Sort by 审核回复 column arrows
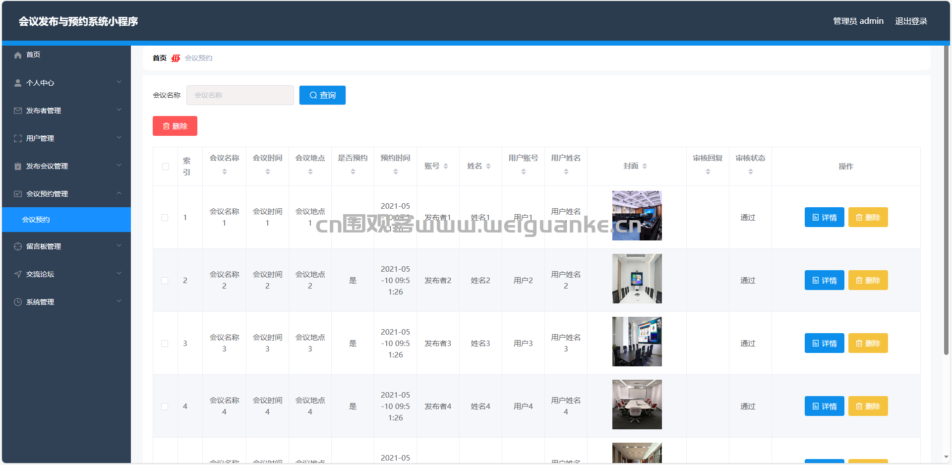This screenshot has width=952, height=465. 708,172
